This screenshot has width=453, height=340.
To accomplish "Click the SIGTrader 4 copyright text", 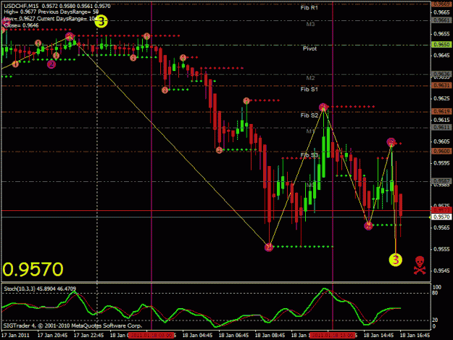I will tap(72, 326).
